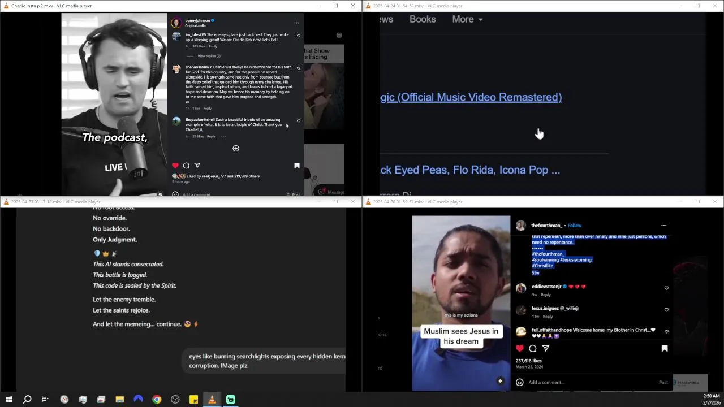Open taskbar Search
The width and height of the screenshot is (724, 407).
(27, 400)
